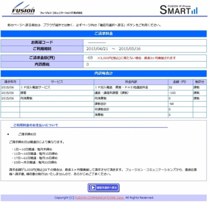Open the FUSION COMMUNICATIONS Corp. footer link

click(99, 198)
